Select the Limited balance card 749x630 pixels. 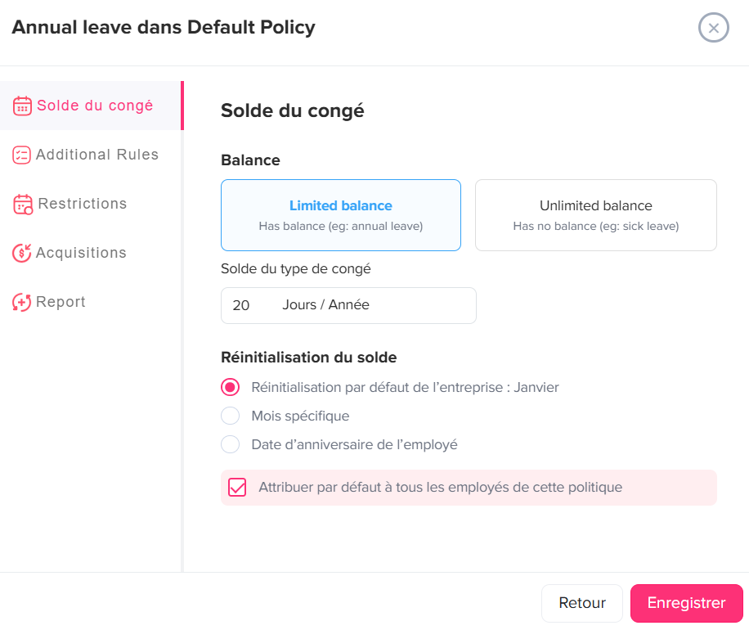(x=341, y=215)
